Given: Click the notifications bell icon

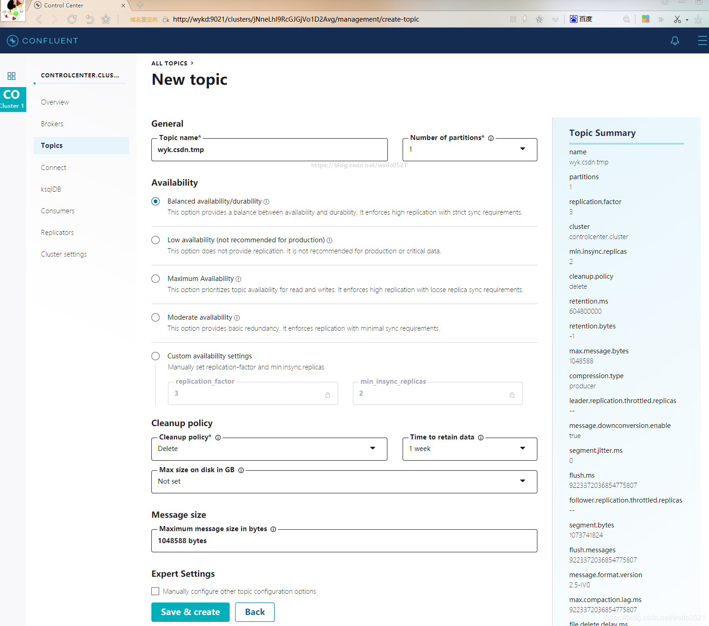Looking at the screenshot, I should tap(674, 41).
